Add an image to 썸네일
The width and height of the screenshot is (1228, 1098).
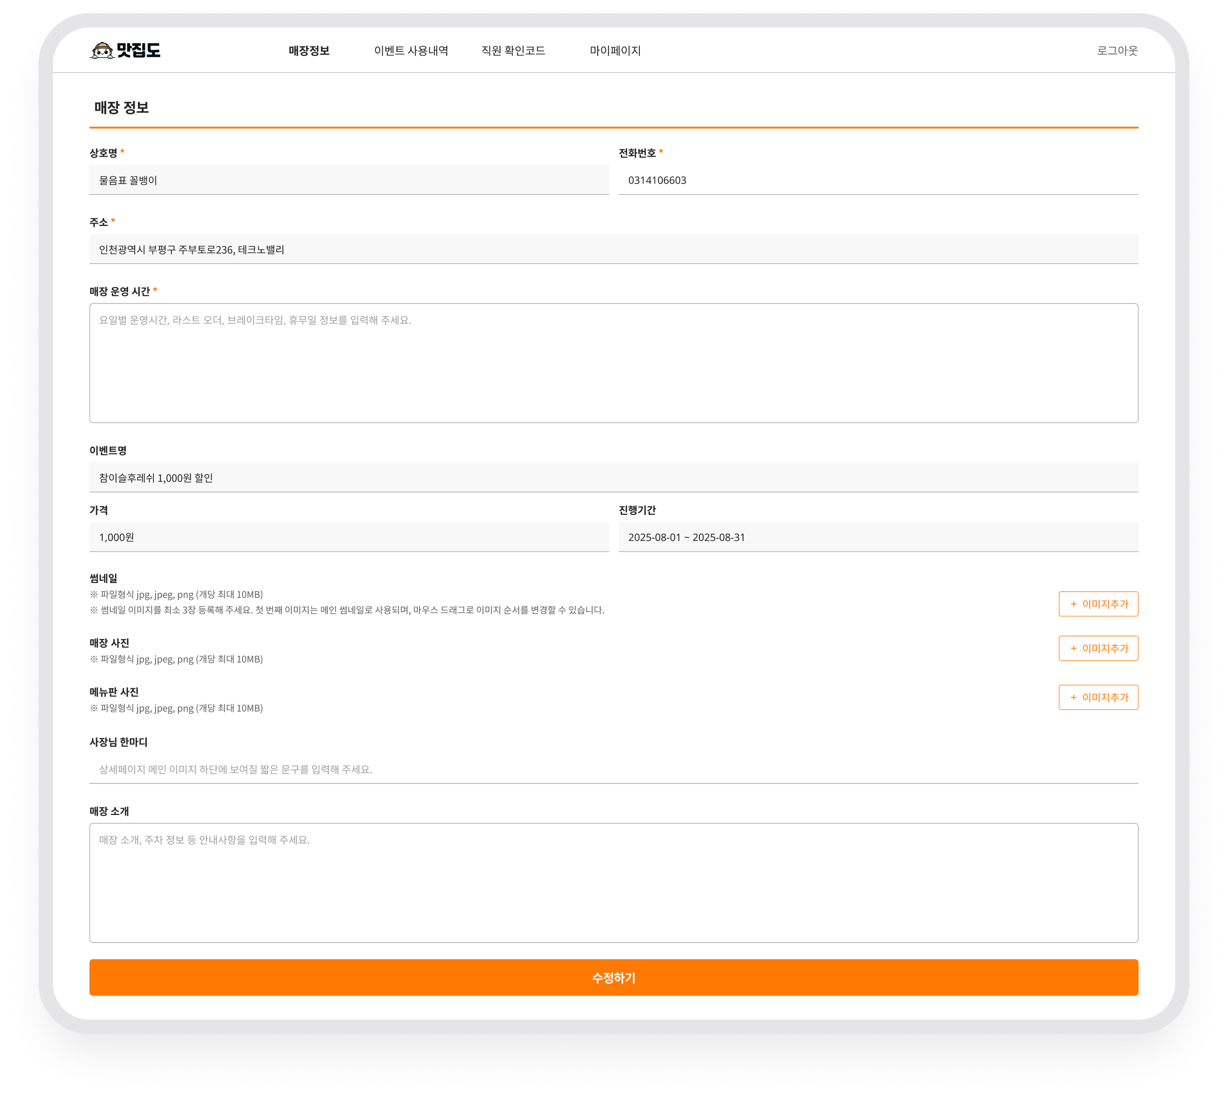coord(1098,604)
